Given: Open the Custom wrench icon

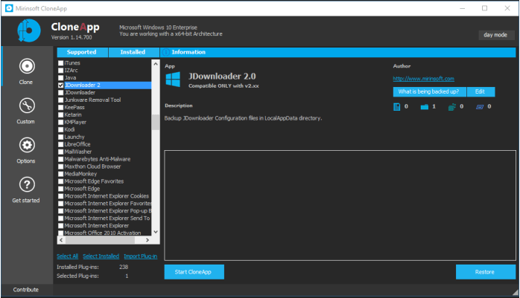Looking at the screenshot, I should click(x=27, y=106).
